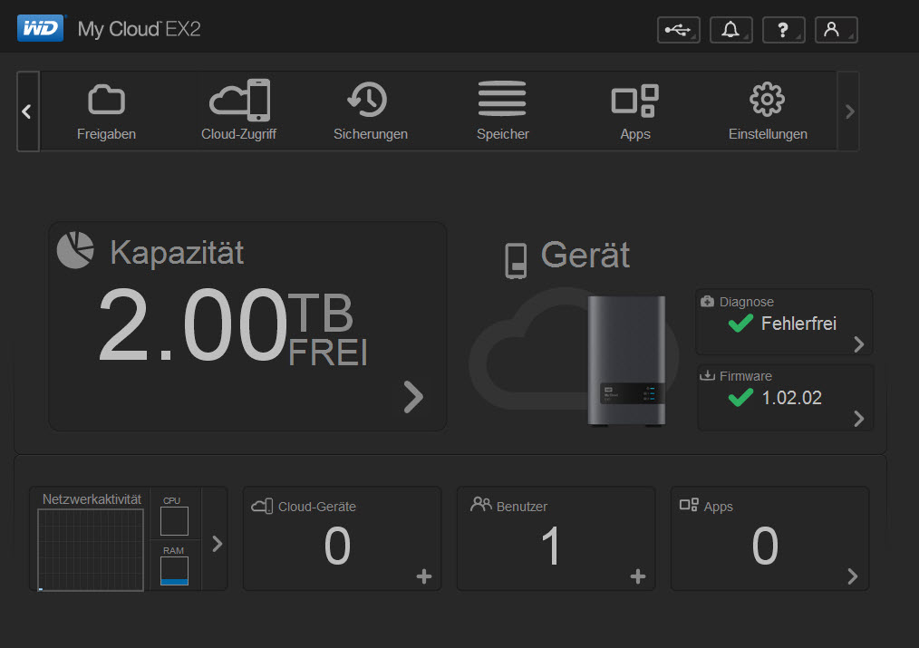
Task: Expand Firmware 1.02.02 details arrow
Action: (x=858, y=419)
